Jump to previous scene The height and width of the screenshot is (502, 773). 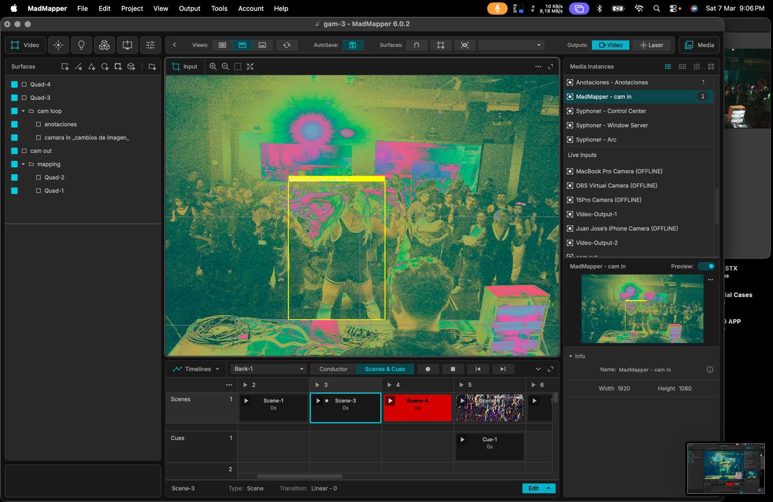click(x=478, y=369)
